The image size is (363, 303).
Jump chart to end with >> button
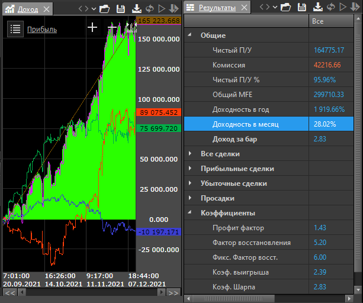(174, 292)
